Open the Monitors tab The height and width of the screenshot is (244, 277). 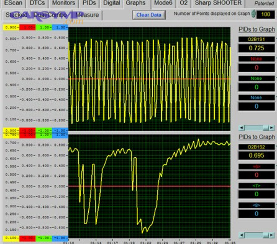tap(63, 3)
